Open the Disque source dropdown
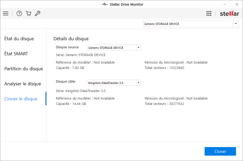 pos(139,48)
